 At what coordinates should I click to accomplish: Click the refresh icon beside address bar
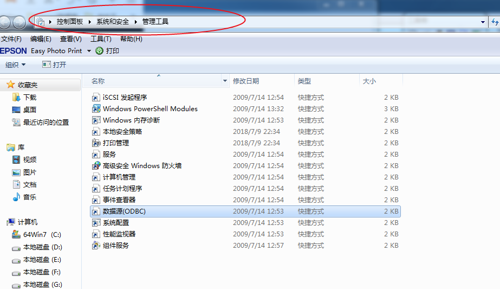click(x=495, y=22)
